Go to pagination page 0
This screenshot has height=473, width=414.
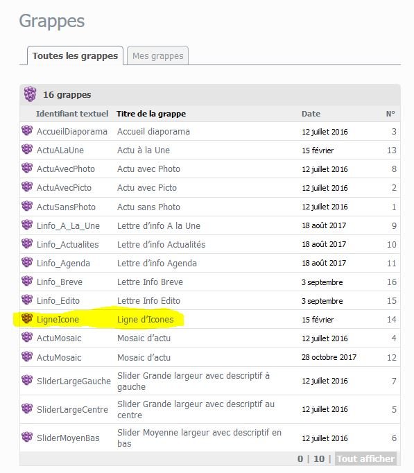click(300, 459)
